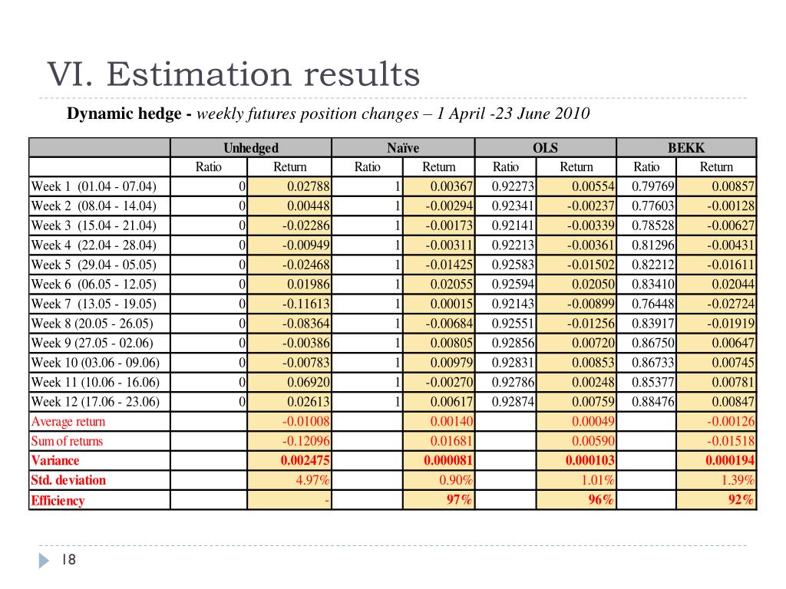
Task: Click the OLS column header
Action: pos(546,148)
